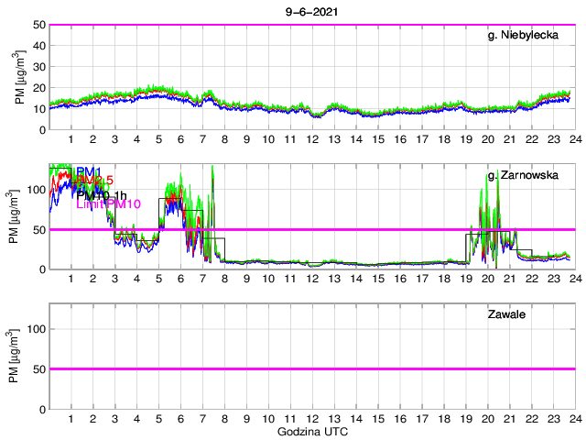Image resolution: width=586 pixels, height=440 pixels.
Task: Click the 0 y-axis tick on Zawale plot
Action: click(39, 408)
